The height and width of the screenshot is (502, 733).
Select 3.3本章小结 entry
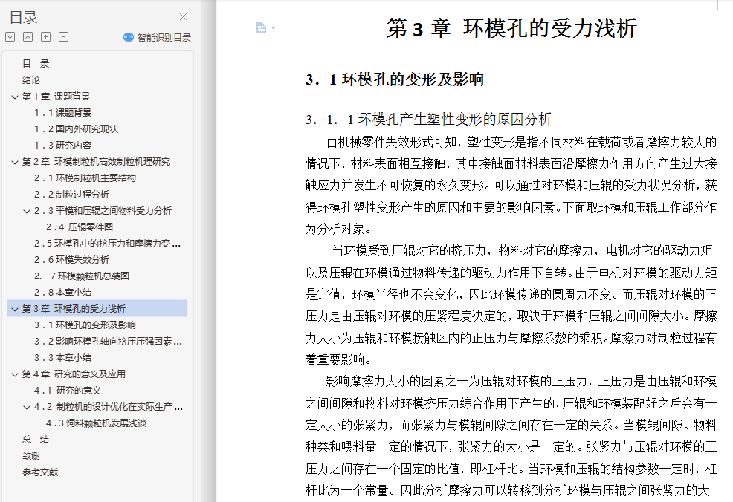(62, 358)
